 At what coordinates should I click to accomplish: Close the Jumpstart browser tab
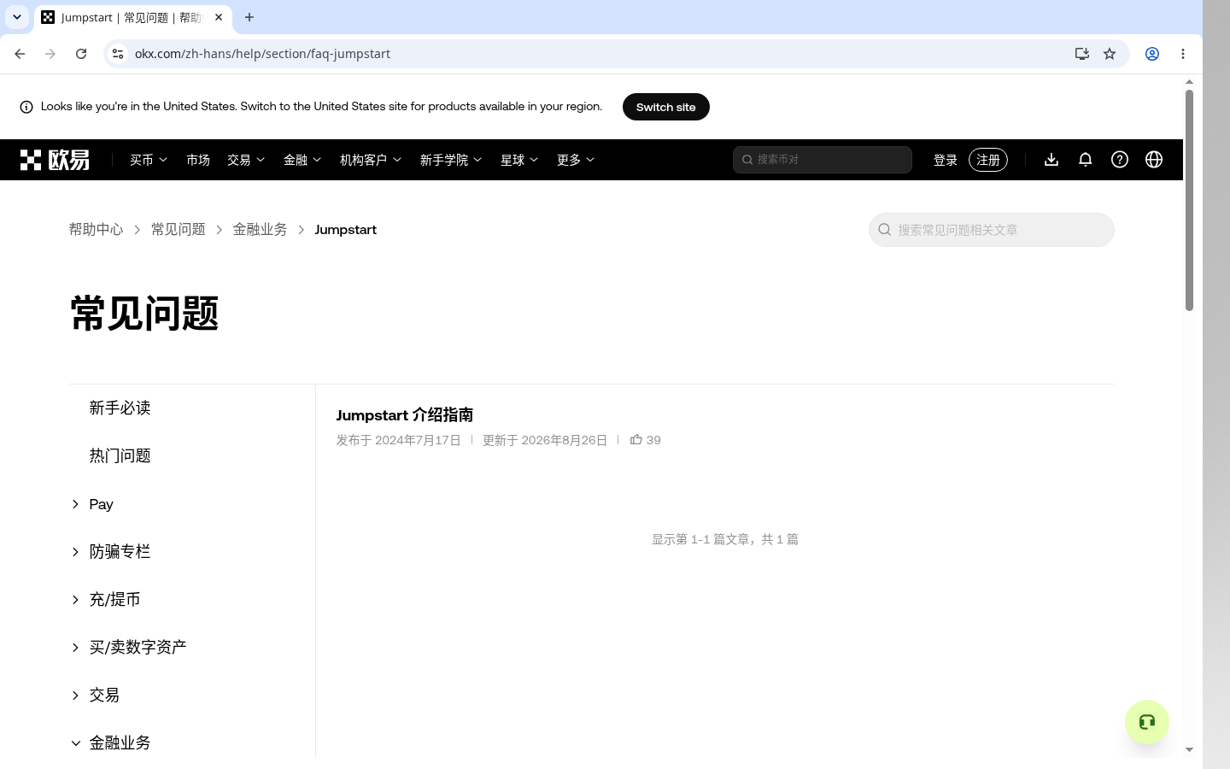(x=219, y=17)
